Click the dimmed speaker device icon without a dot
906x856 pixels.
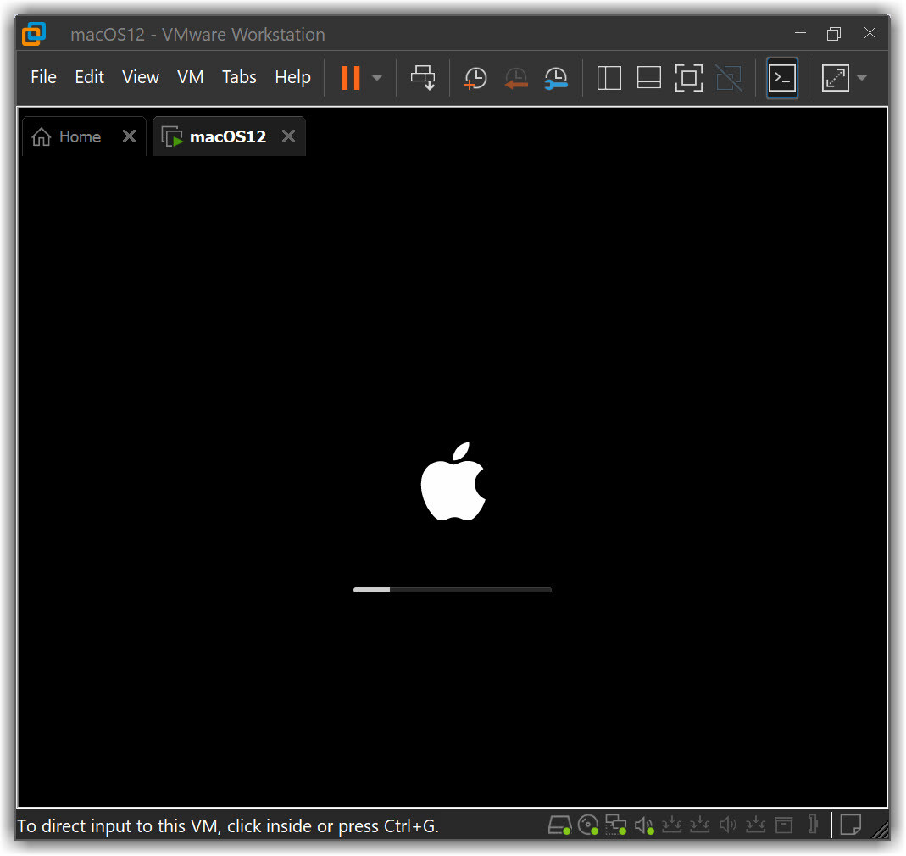pyautogui.click(x=727, y=825)
